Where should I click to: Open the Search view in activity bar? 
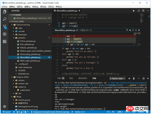pyautogui.click(x=5, y=19)
